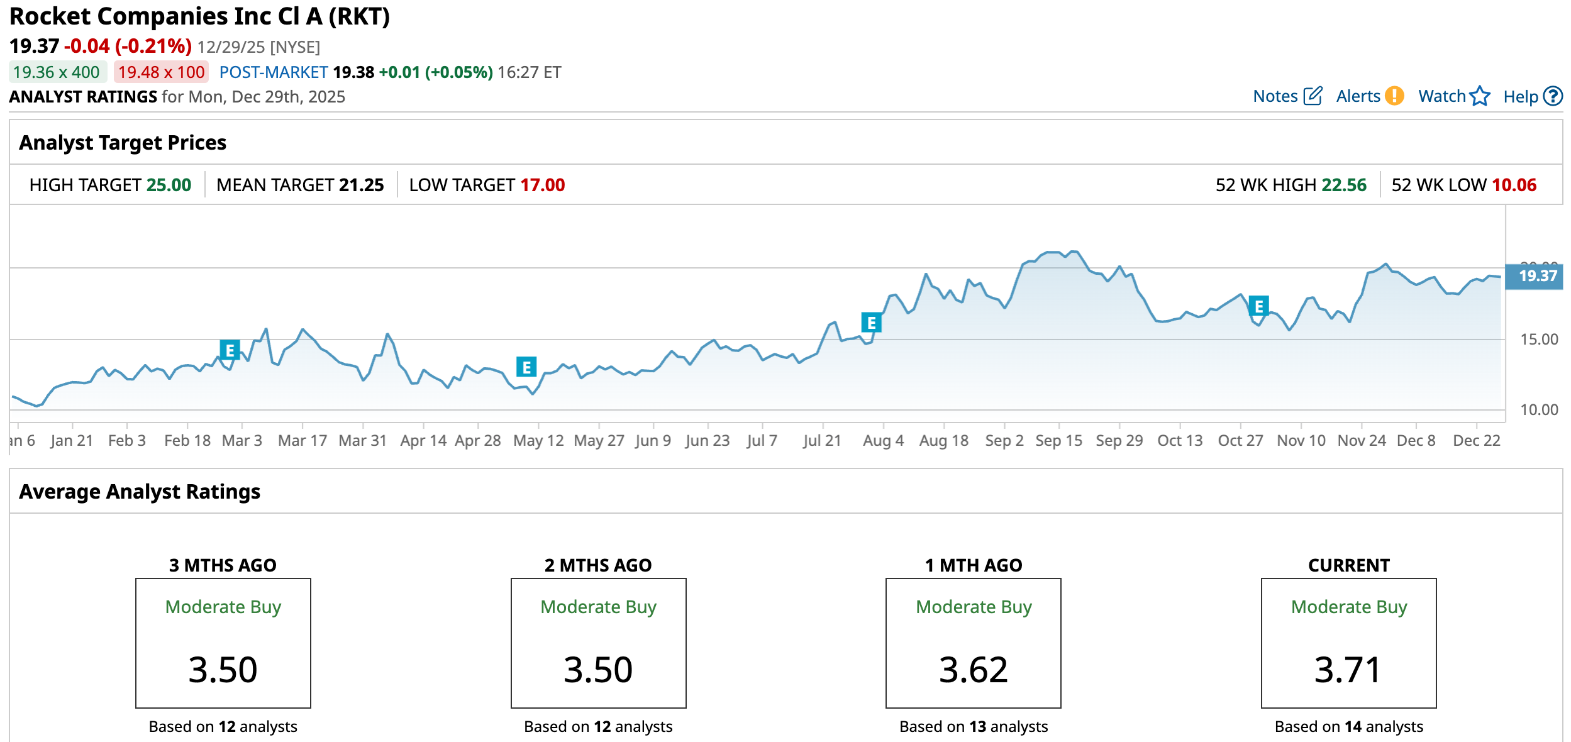
Task: Click the green bid 19.36 x 400 badge
Action: (57, 72)
